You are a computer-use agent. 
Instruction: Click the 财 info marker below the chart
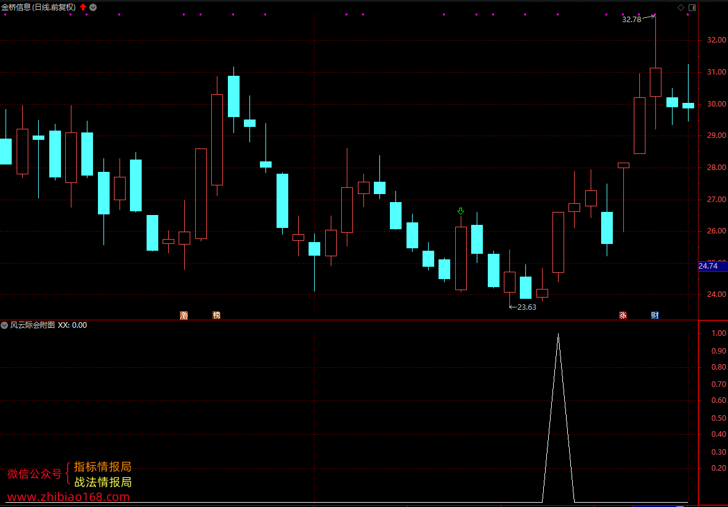point(655,315)
